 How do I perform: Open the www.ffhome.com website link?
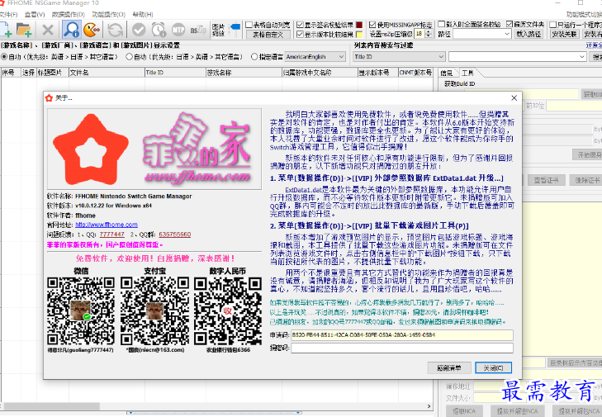click(x=107, y=225)
